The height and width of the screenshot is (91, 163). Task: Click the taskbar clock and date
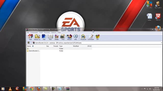157,89
